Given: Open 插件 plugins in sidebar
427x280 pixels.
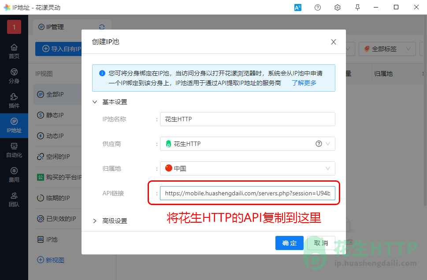Looking at the screenshot, I should [14, 101].
